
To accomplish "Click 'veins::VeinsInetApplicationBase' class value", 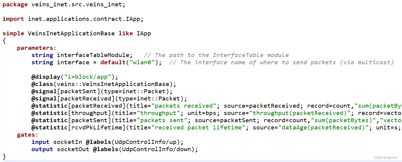I will (113, 84).
